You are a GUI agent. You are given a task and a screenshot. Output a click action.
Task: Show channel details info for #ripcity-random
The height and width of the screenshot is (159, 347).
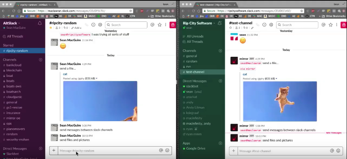point(93,25)
